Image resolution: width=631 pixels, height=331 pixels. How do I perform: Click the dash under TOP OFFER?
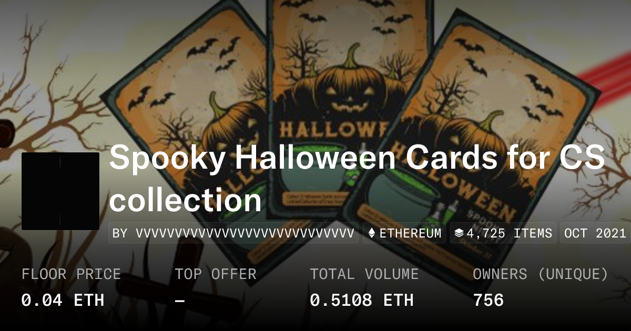[180, 301]
